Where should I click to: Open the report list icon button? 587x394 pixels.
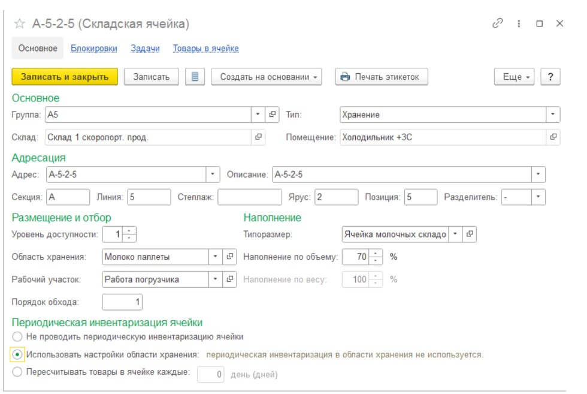point(195,77)
